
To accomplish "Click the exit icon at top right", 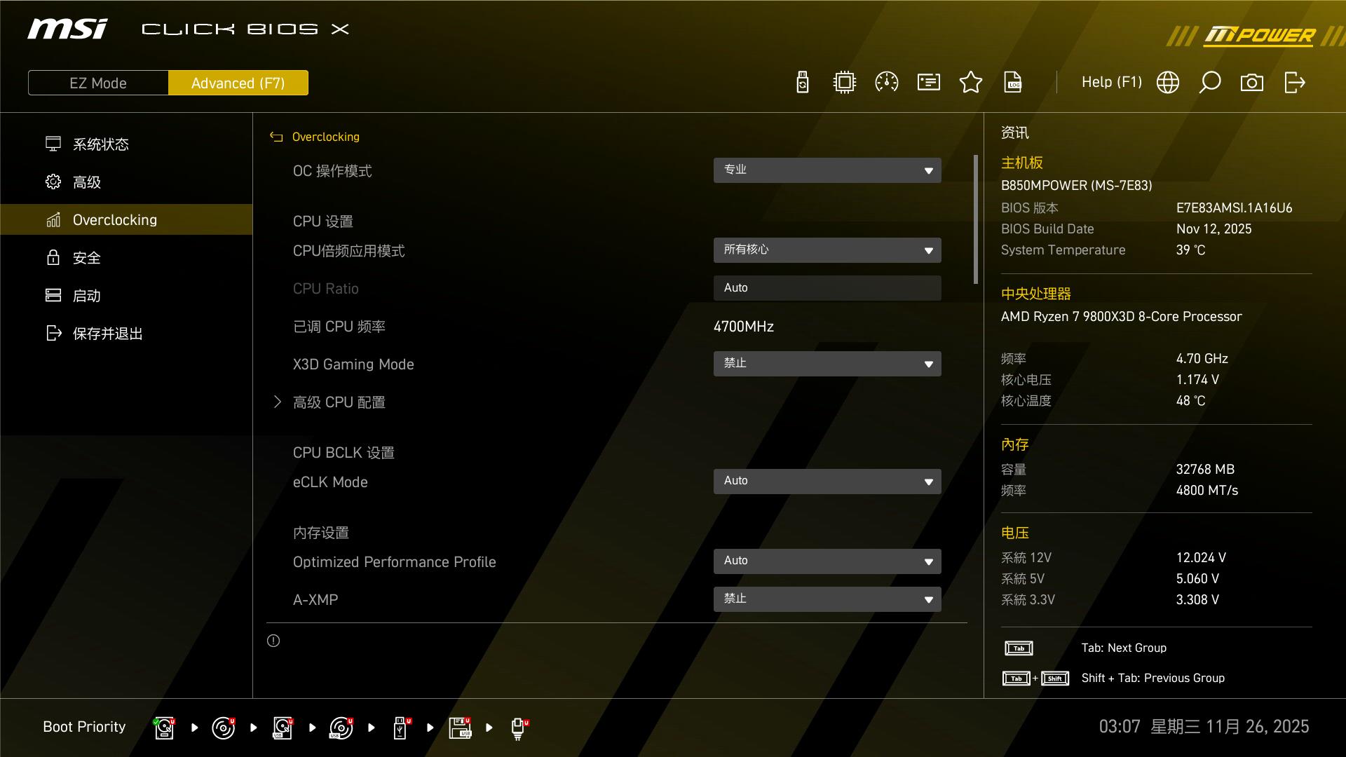I will click(1294, 83).
